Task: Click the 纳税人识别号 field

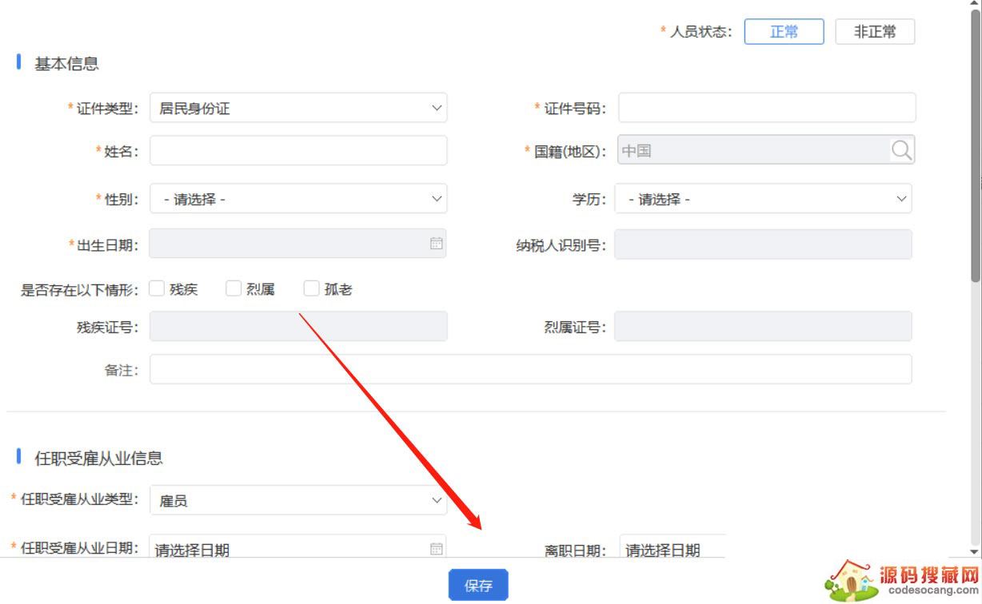Action: coord(762,245)
